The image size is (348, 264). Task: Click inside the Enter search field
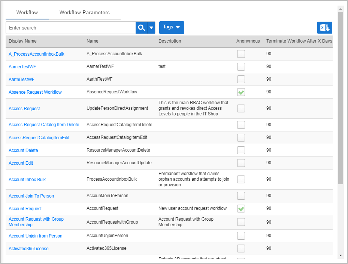(x=67, y=28)
